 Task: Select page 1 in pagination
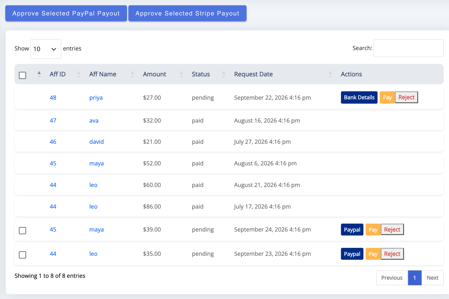tap(415, 278)
